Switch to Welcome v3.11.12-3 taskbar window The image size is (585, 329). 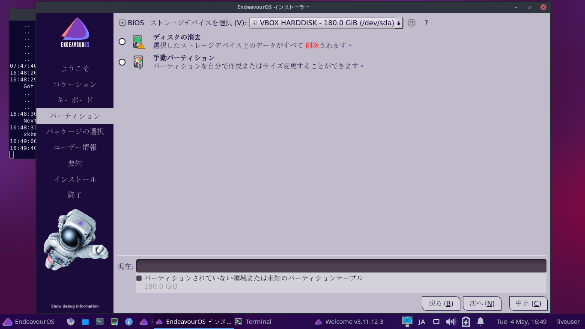coord(349,322)
